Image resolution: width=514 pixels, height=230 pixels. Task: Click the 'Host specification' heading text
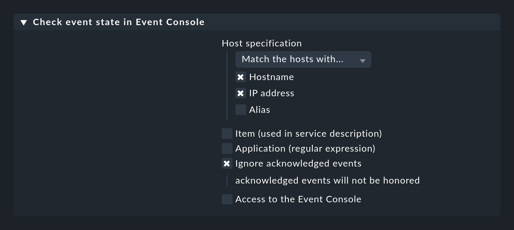[261, 43]
